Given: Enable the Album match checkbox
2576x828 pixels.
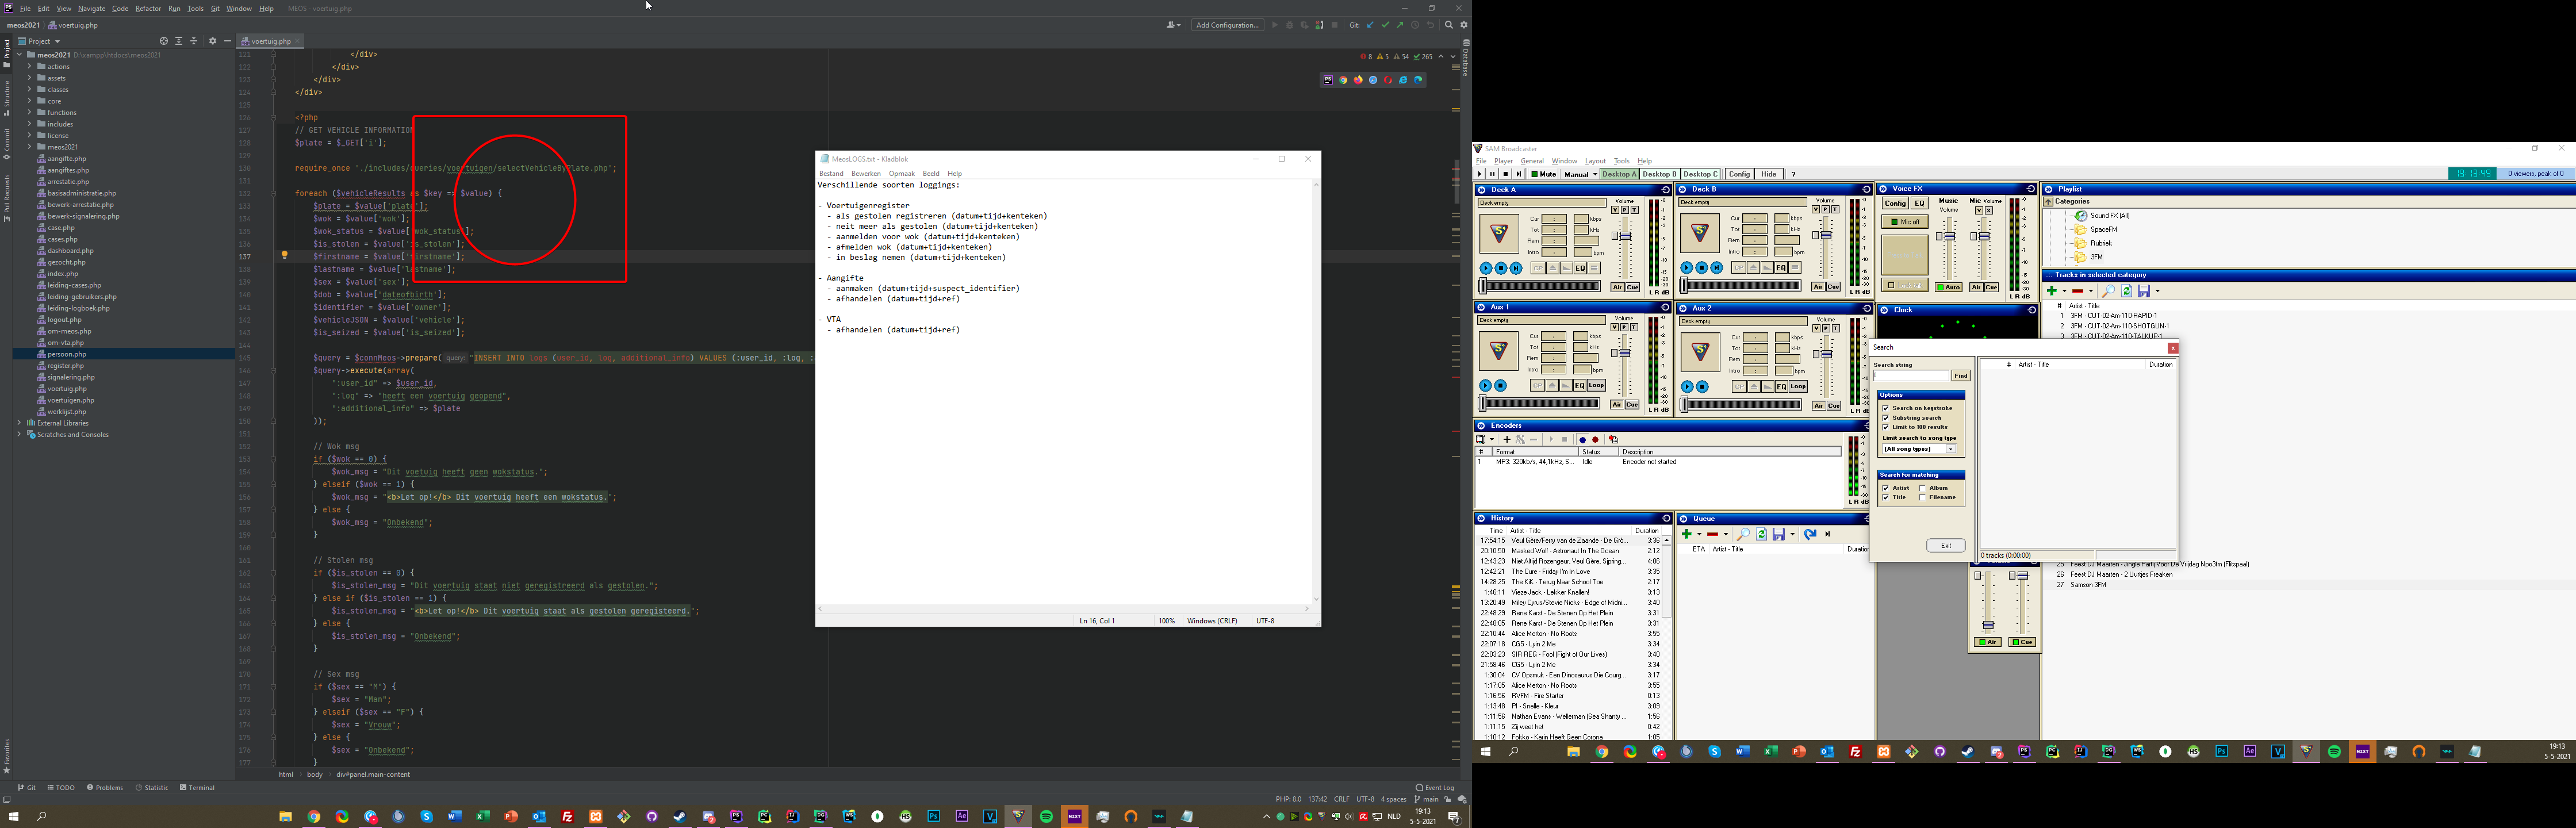Looking at the screenshot, I should pyautogui.click(x=1922, y=489).
